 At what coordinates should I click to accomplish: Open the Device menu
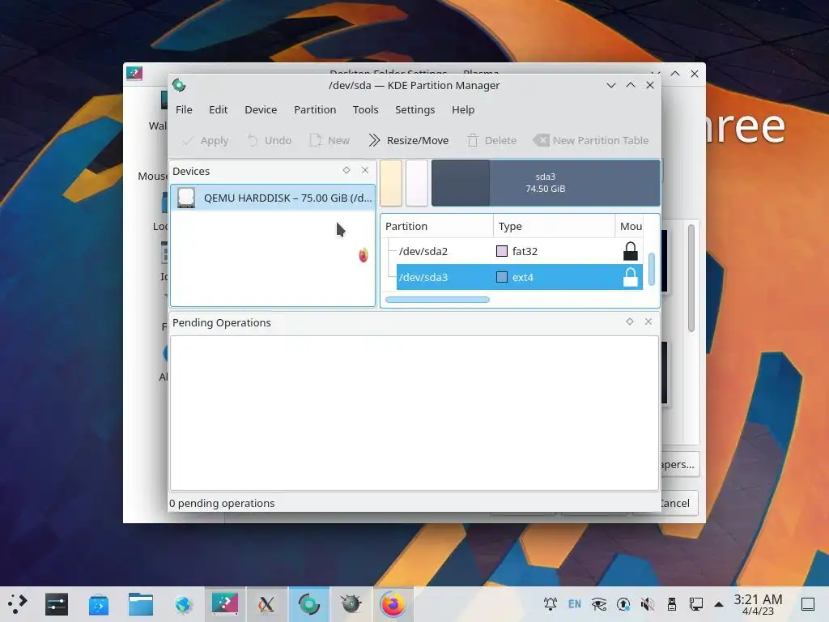pos(261,109)
